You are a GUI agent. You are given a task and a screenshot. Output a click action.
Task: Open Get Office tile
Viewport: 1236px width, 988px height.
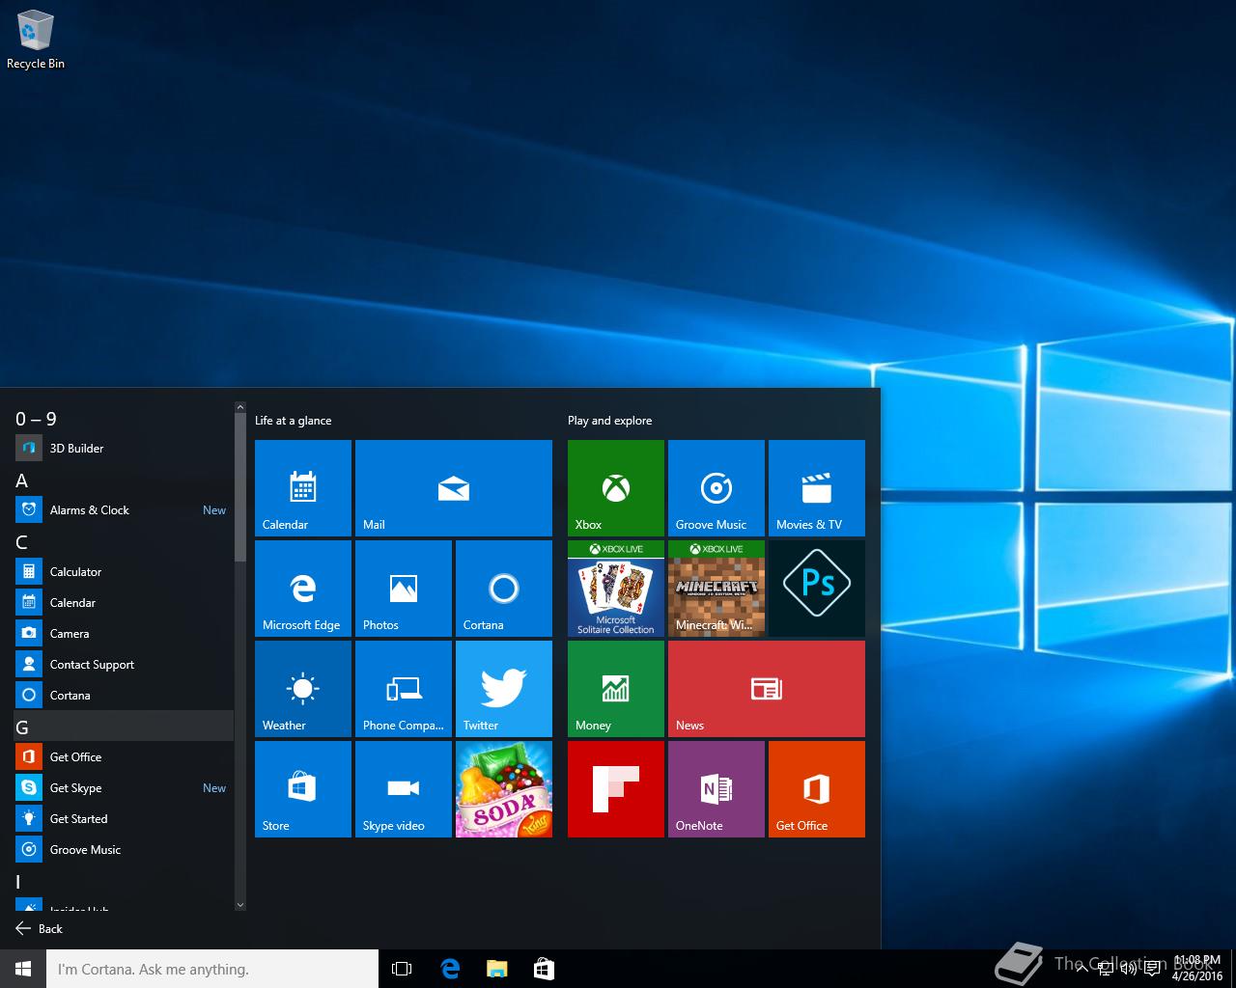coord(817,789)
